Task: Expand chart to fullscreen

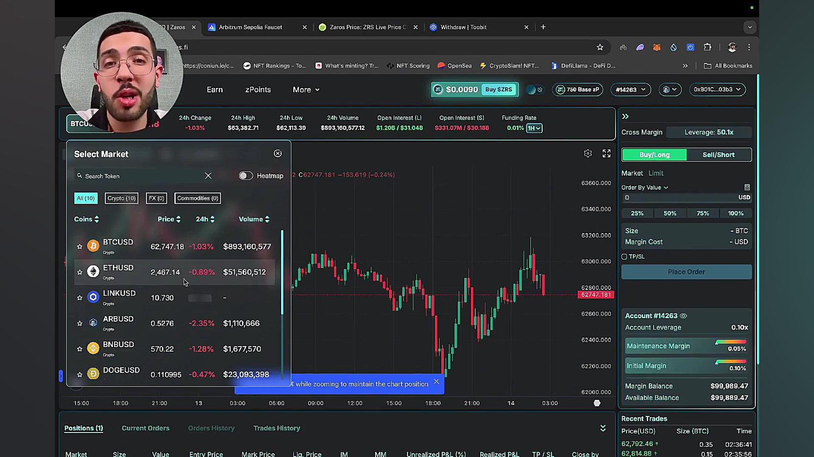Action: click(x=606, y=153)
